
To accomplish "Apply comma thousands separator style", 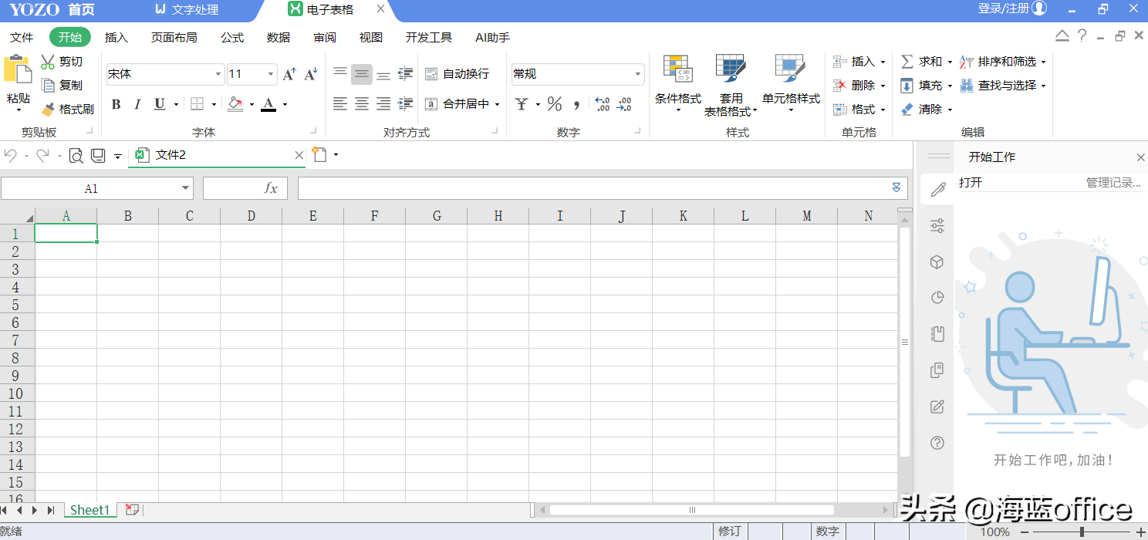I will 576,104.
